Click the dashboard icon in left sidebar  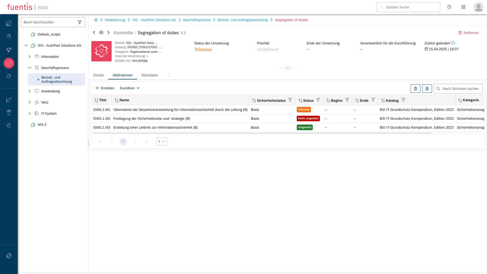(x=9, y=23)
